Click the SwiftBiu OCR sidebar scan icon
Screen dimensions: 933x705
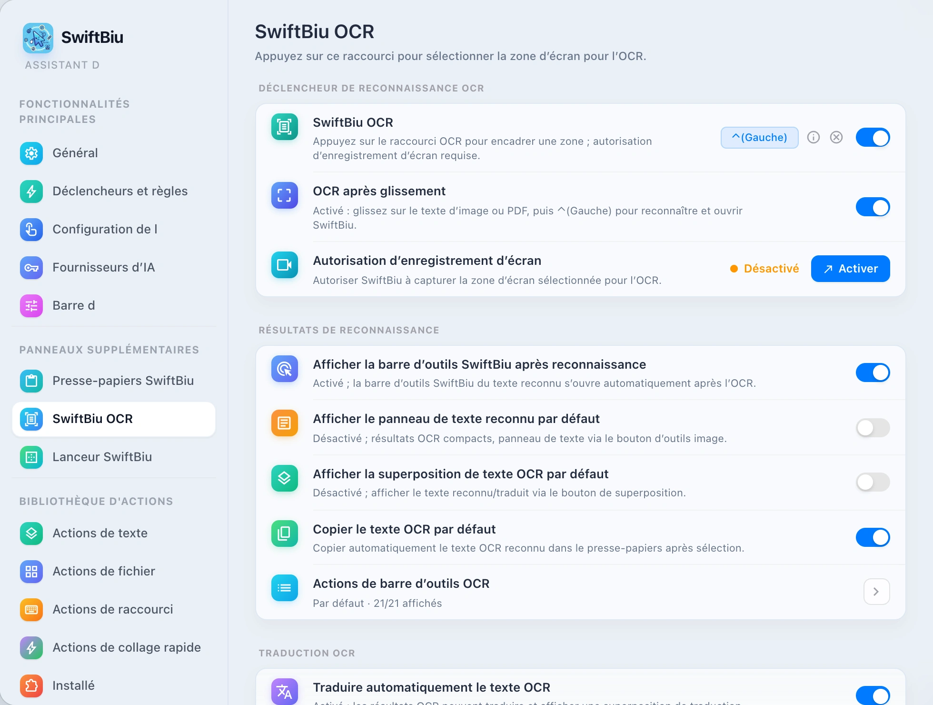pyautogui.click(x=31, y=419)
